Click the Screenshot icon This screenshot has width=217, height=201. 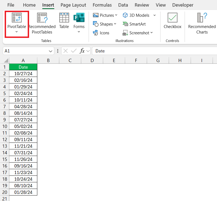tap(125, 33)
